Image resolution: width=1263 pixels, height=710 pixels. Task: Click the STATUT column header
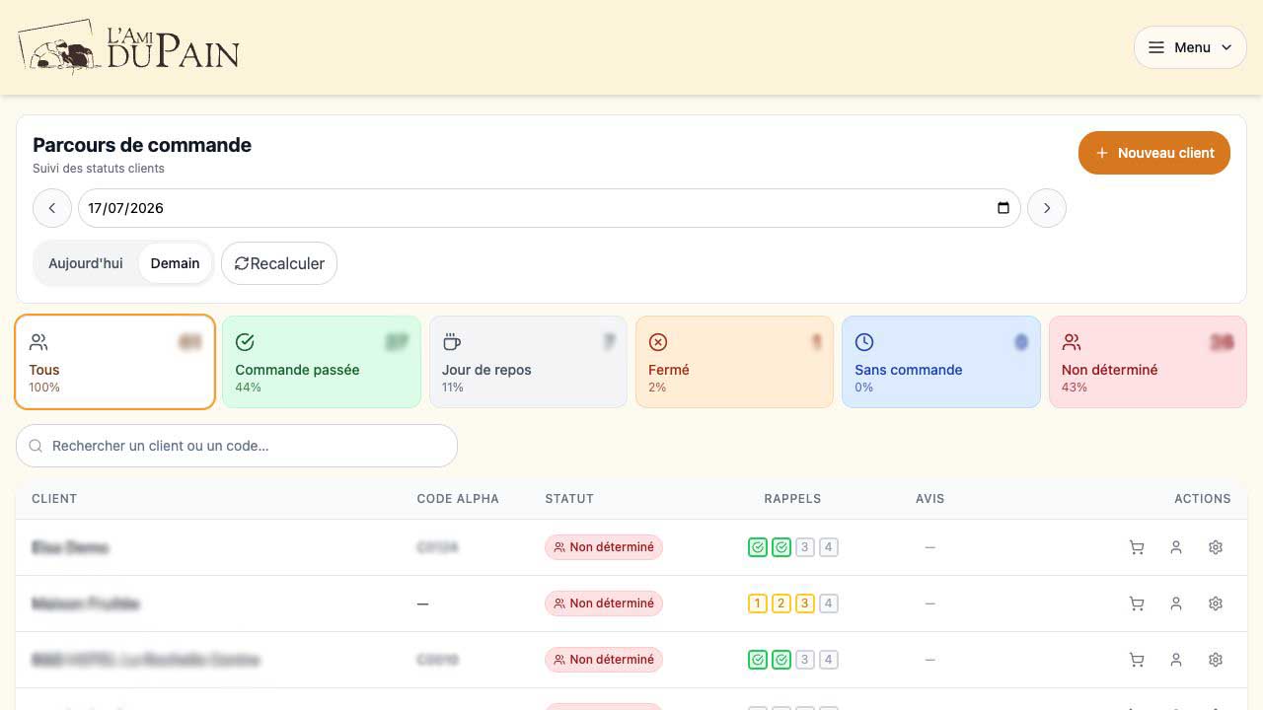[x=569, y=499]
